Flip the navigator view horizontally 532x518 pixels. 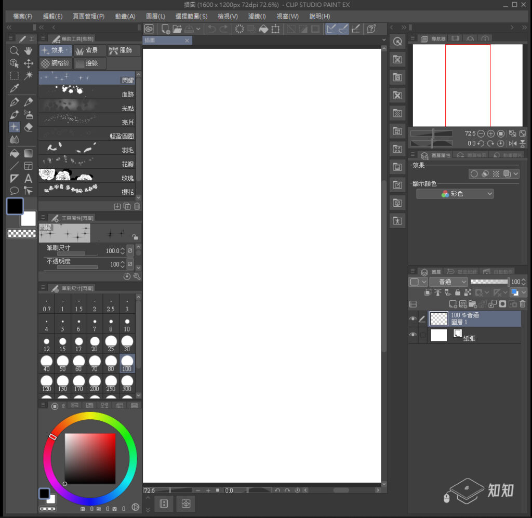coord(513,143)
